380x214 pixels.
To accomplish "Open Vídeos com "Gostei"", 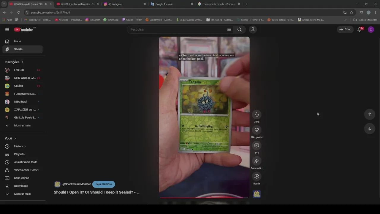I will (x=23, y=170).
